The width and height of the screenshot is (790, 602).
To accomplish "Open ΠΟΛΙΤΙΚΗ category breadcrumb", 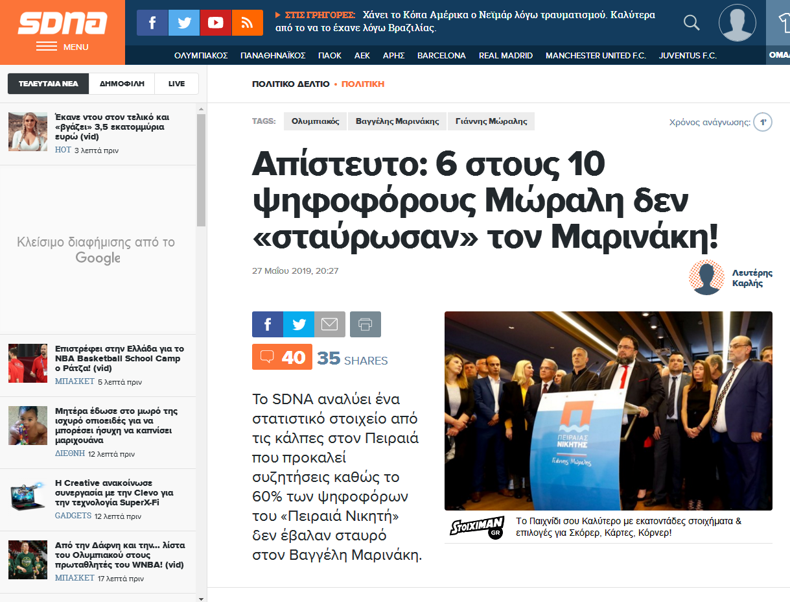I will [363, 84].
